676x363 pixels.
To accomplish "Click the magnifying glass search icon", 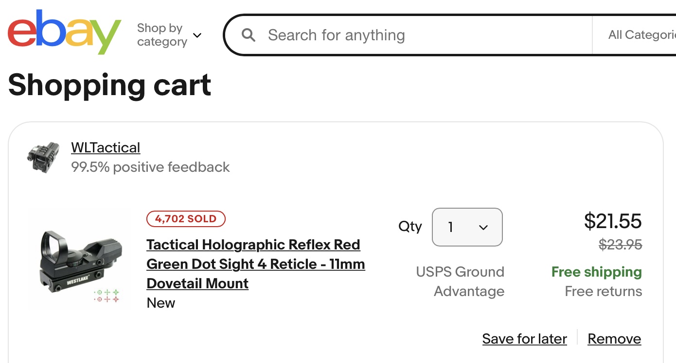I will coord(249,35).
